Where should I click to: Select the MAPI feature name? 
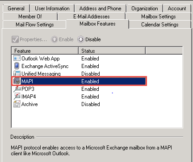pyautogui.click(x=27, y=81)
